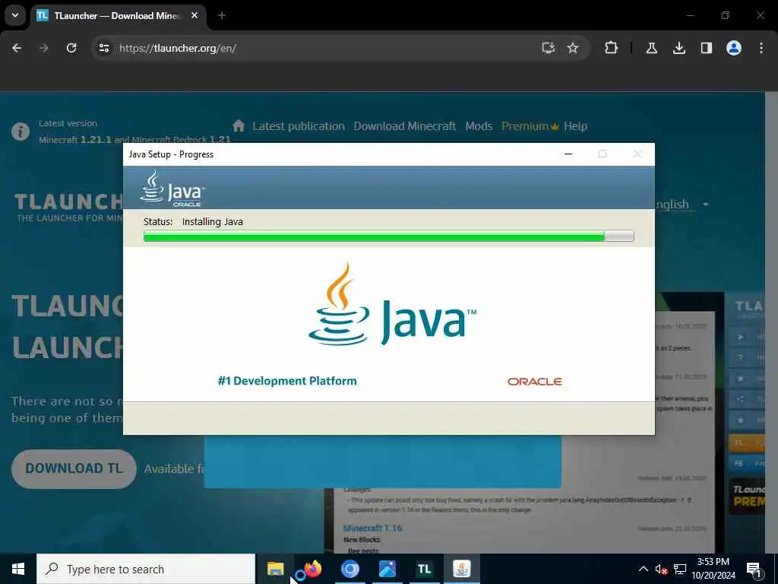Click the home icon on TLauncher site

tap(239, 125)
